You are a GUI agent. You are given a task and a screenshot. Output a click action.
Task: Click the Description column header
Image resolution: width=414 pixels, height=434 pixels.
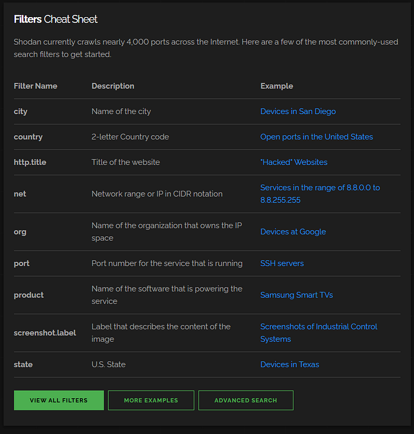(112, 86)
